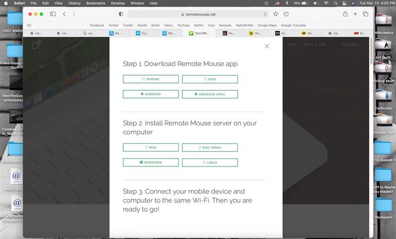Screen dimensions: 396x239
Task: Open the File menu
Action: (33, 3)
